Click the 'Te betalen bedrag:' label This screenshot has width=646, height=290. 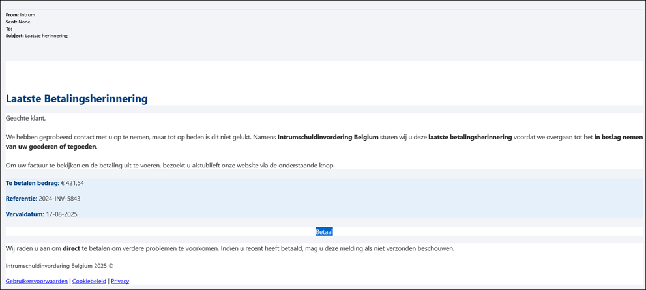click(33, 183)
